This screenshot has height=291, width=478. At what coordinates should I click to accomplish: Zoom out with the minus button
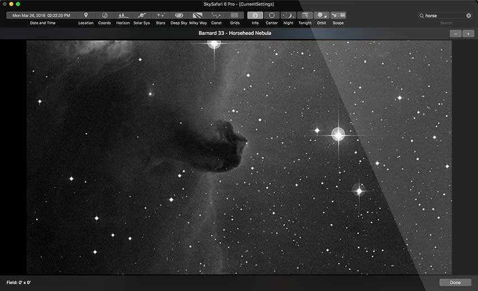456,34
